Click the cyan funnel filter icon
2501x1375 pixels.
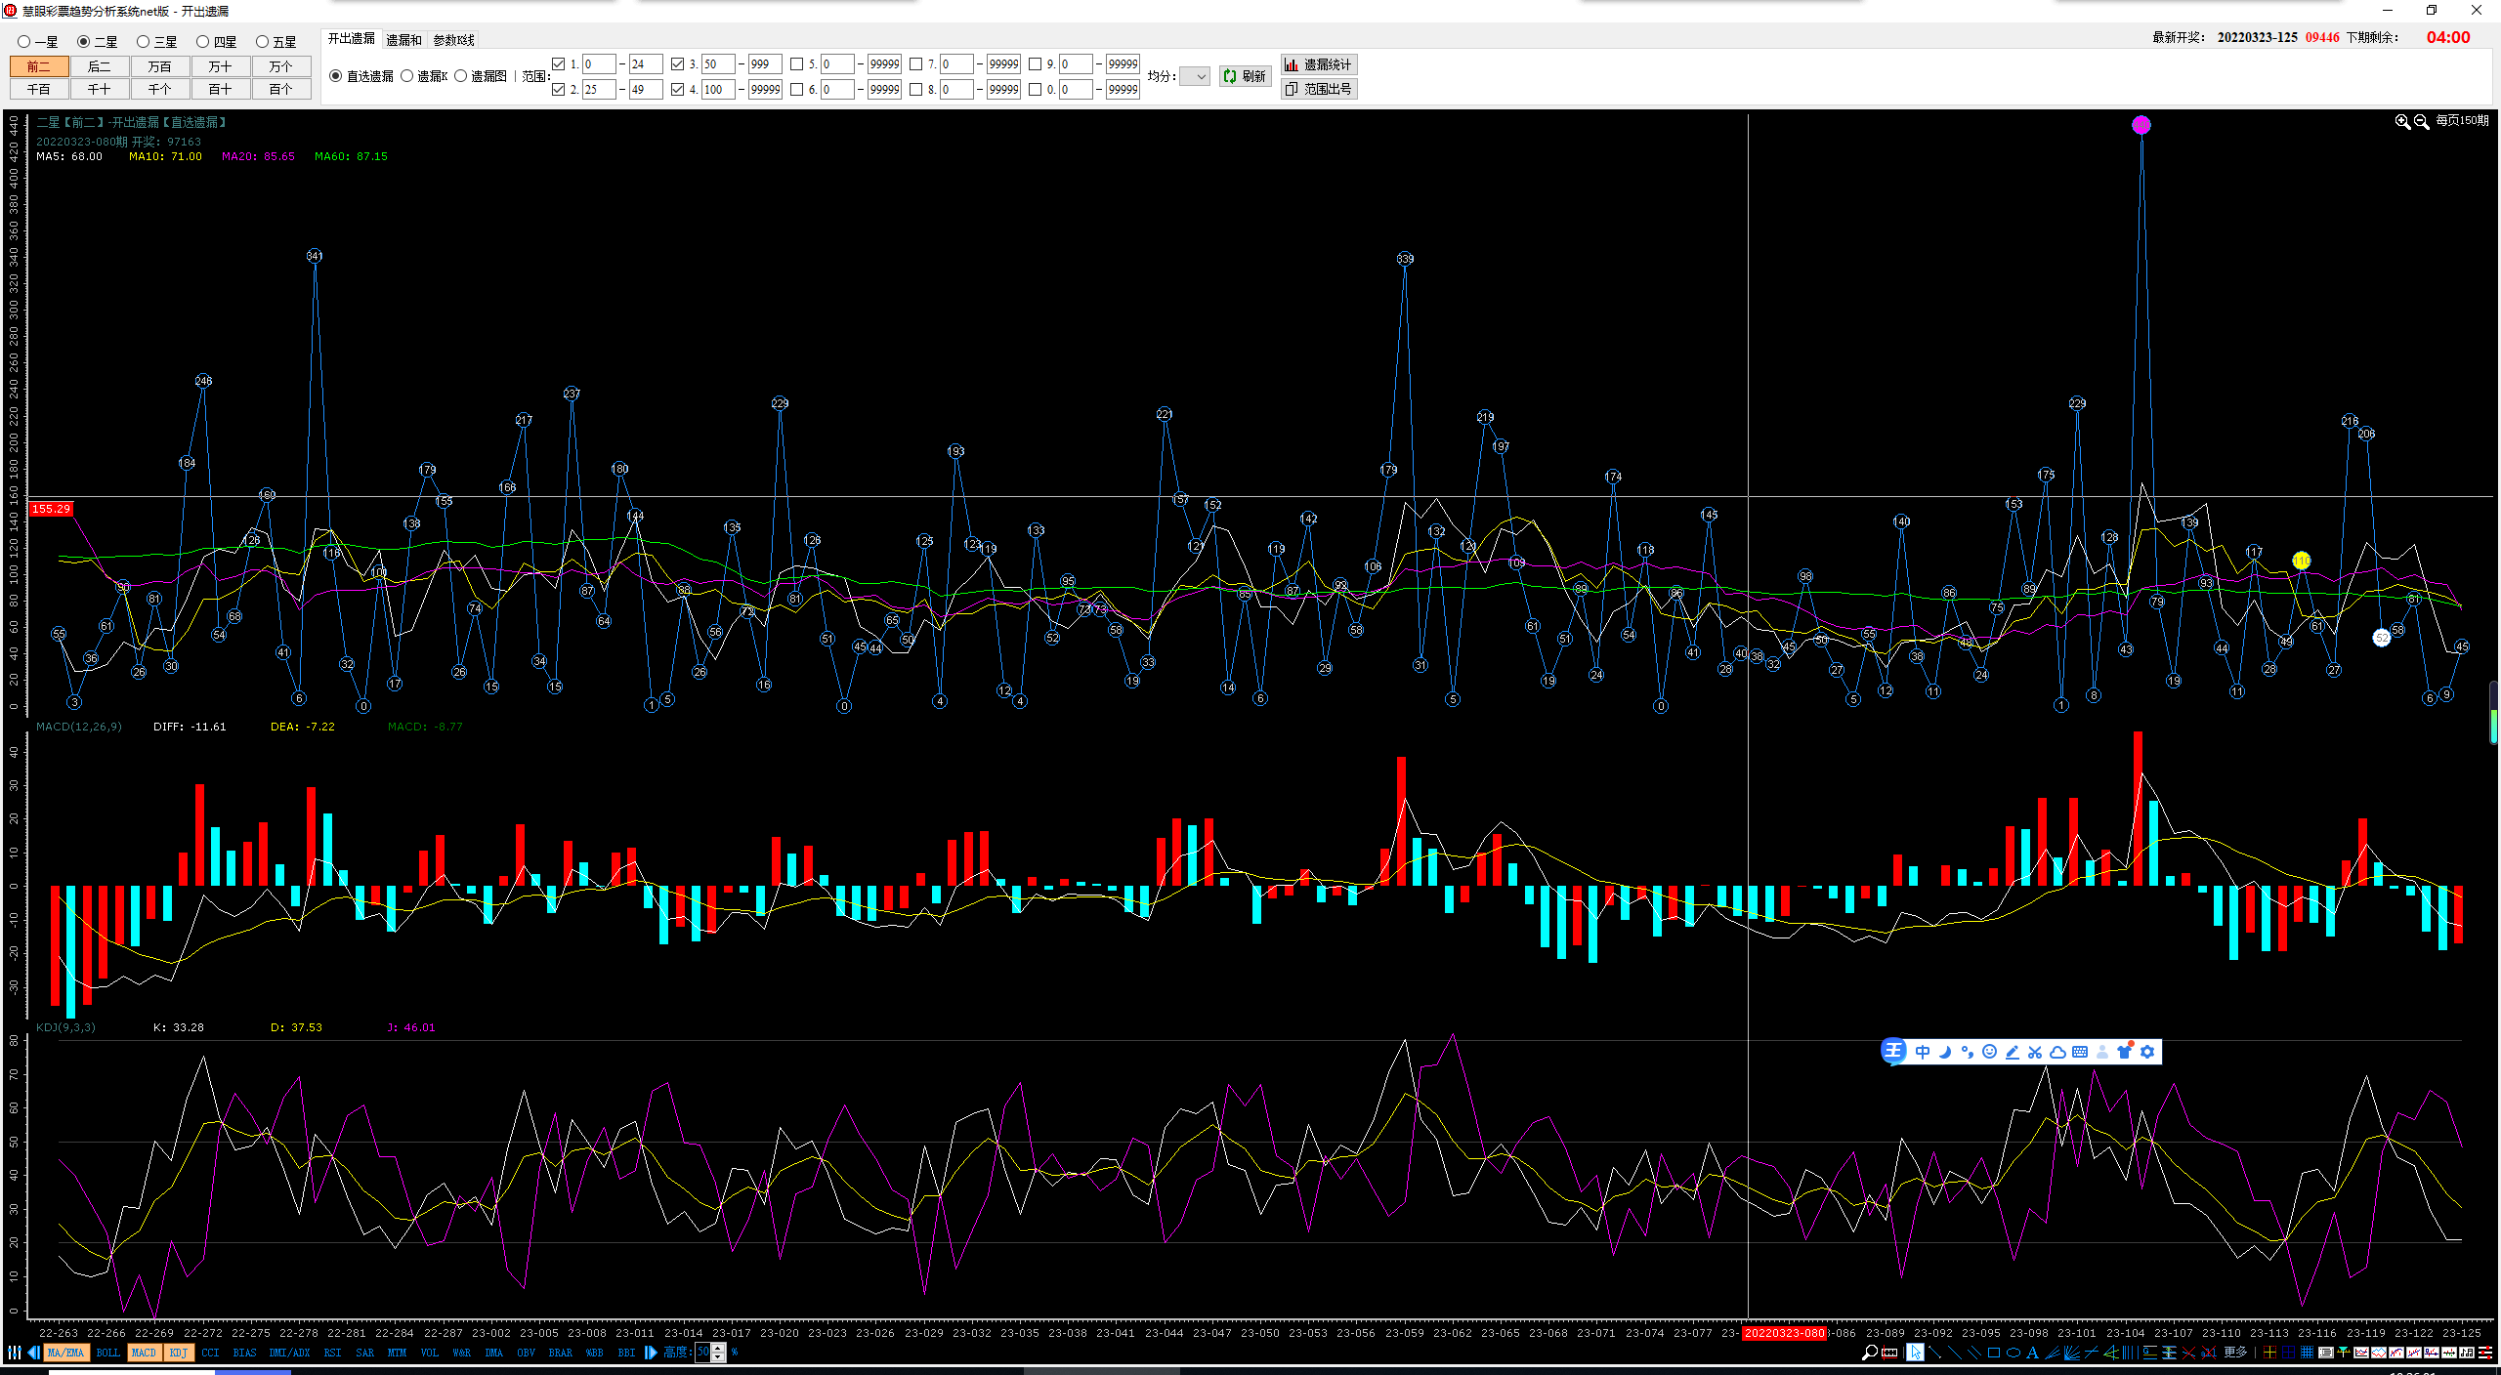click(x=2344, y=1353)
